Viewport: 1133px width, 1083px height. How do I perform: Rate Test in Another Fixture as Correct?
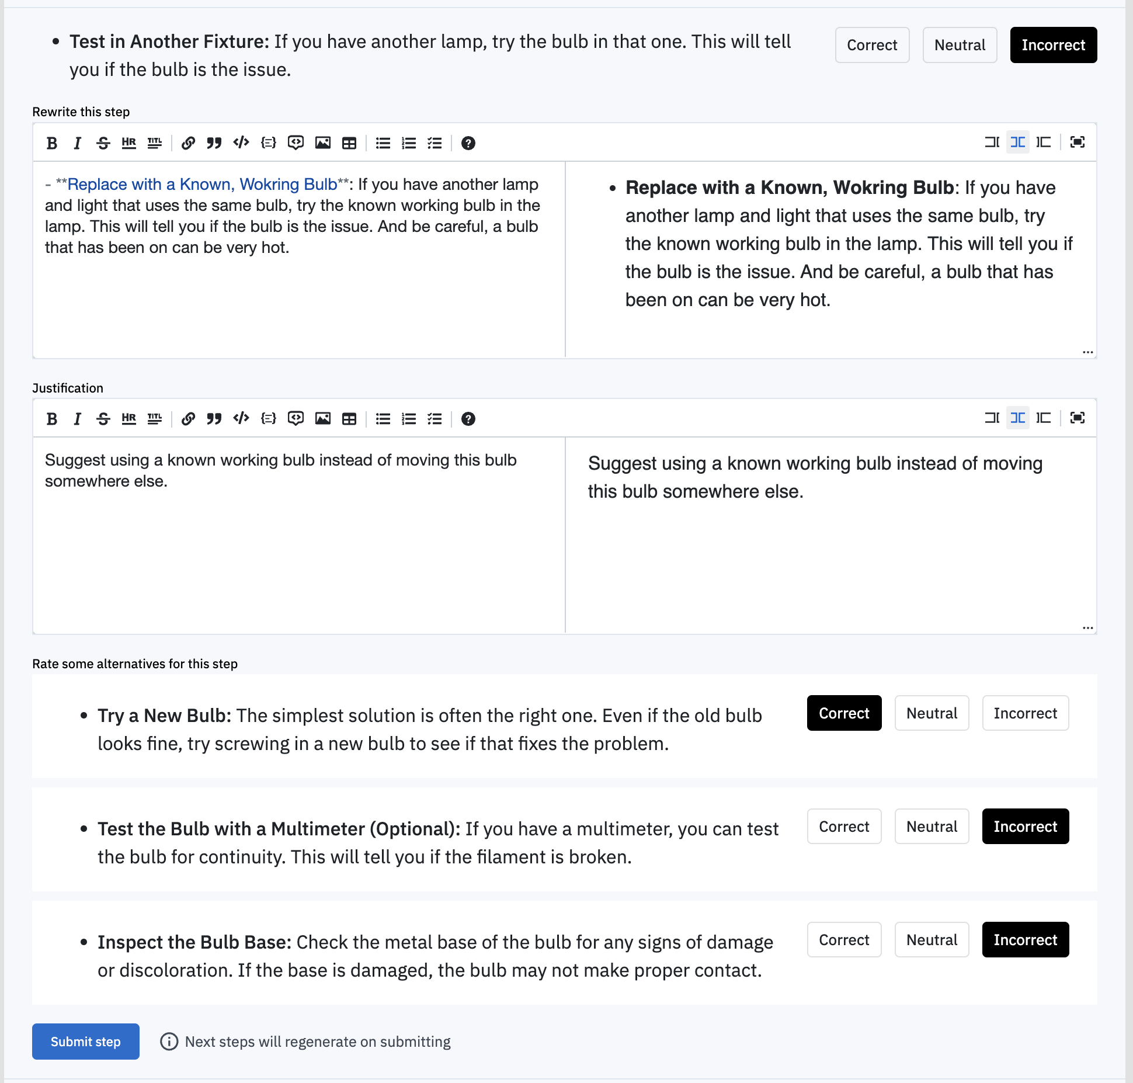872,45
